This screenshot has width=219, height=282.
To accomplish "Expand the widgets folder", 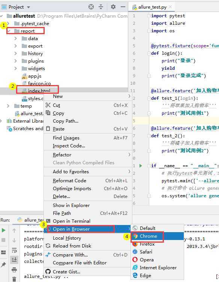I will [x=16, y=69].
